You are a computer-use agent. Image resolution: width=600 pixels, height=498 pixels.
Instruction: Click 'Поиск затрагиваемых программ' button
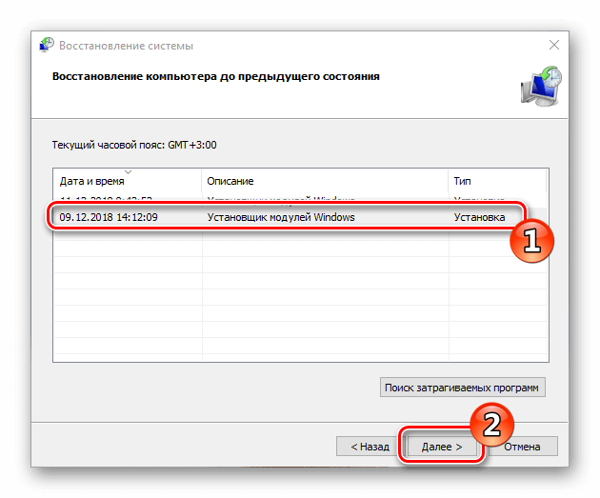pyautogui.click(x=462, y=388)
